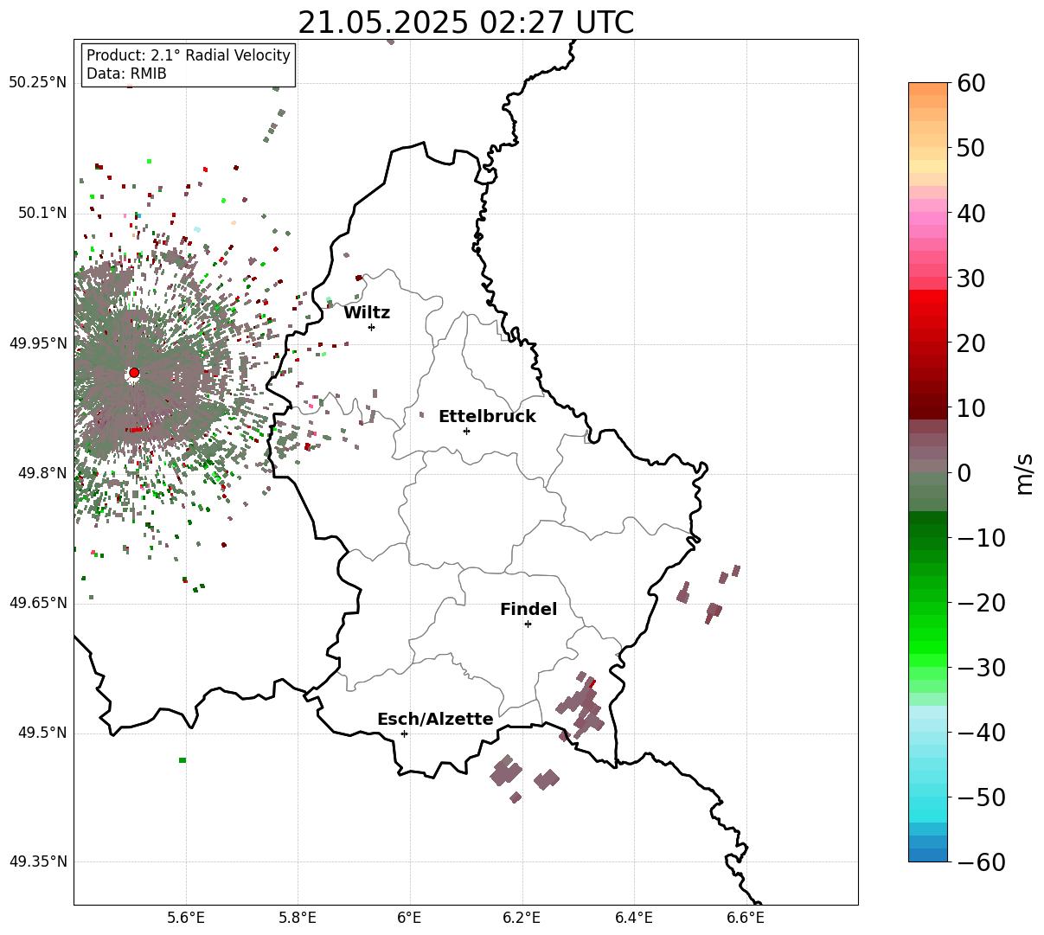Click the colorbar label 40
This screenshot has height=935, width=1044.
point(972,213)
